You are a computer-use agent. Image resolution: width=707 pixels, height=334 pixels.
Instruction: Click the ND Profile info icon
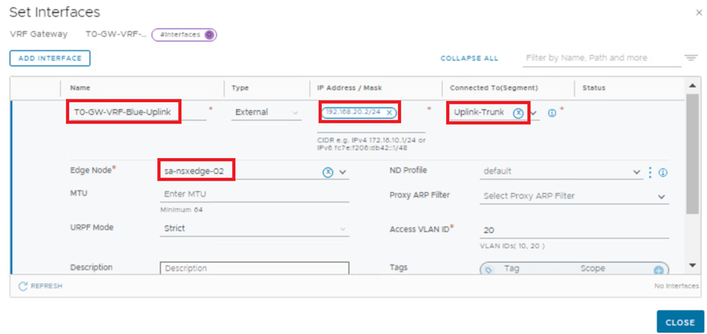coord(663,172)
